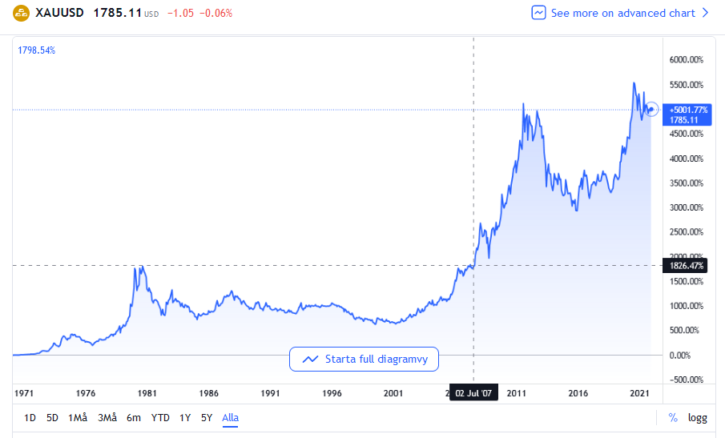Switch to the YTD range
This screenshot has height=438, width=725.
160,417
